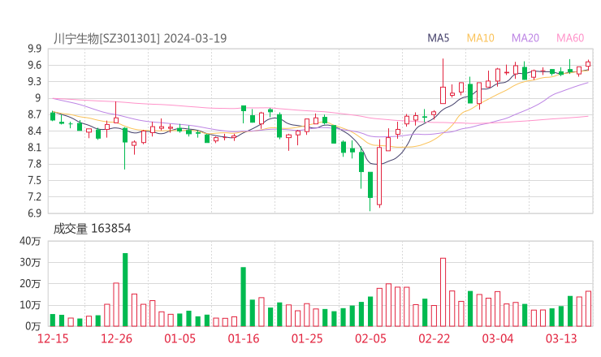Click the 30万 volume axis label
Screen dimensions: 601x357
(x=30, y=263)
